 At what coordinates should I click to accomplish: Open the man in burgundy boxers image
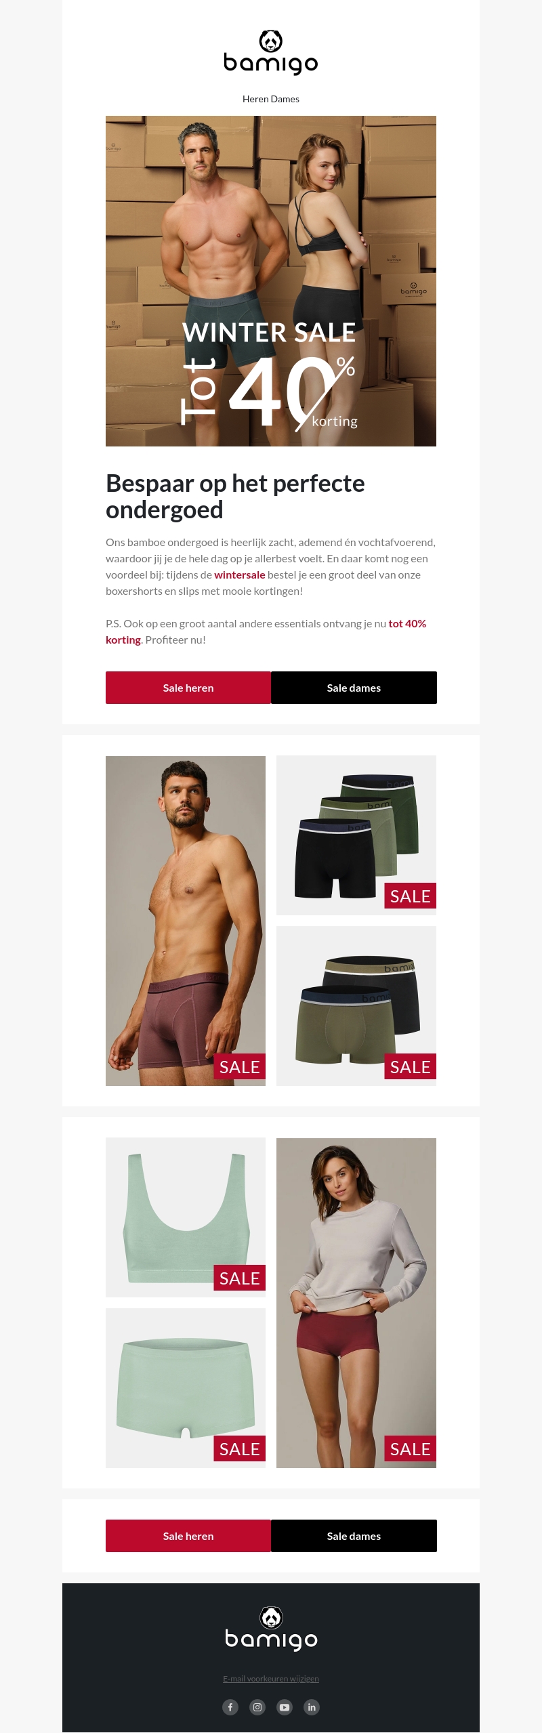[186, 921]
